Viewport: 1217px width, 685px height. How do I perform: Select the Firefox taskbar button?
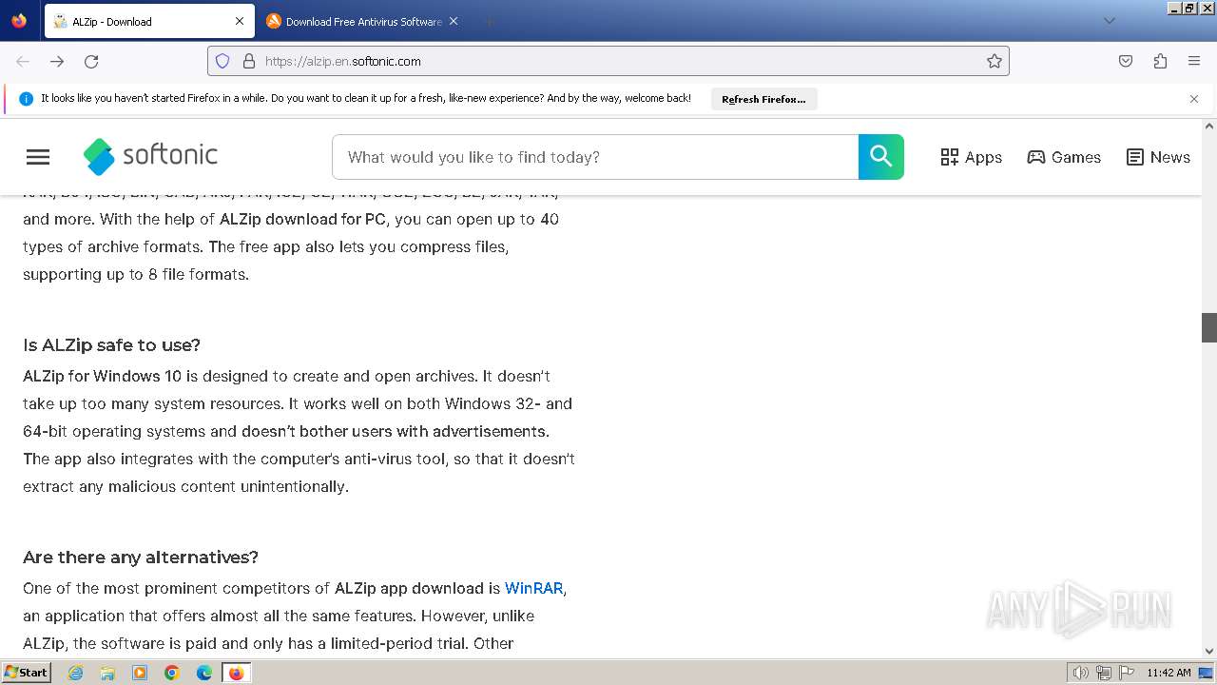tap(236, 673)
